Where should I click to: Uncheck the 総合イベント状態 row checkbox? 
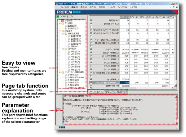click(x=91, y=49)
